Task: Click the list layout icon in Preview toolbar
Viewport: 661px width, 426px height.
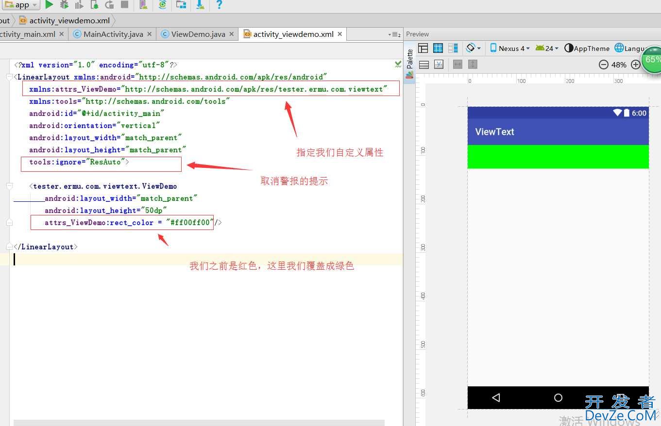Action: [x=424, y=64]
